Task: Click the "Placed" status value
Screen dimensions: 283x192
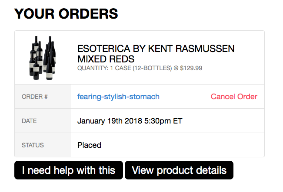Action: coord(89,145)
